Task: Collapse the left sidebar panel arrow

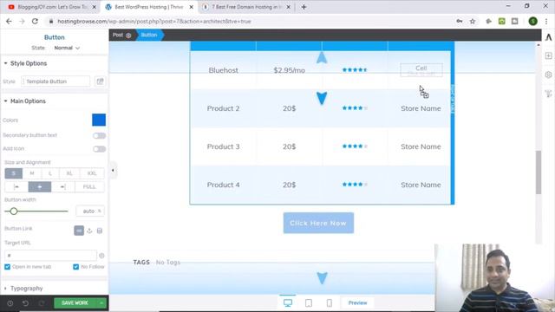Action: point(113,171)
